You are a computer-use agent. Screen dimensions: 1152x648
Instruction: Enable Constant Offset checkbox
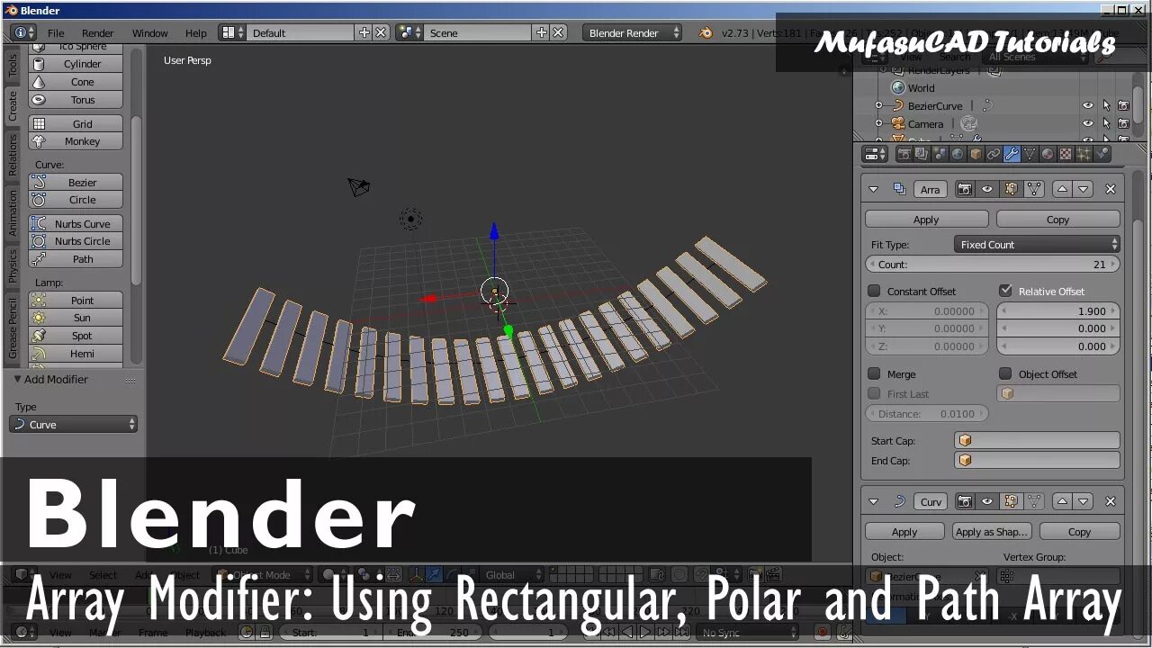click(874, 292)
